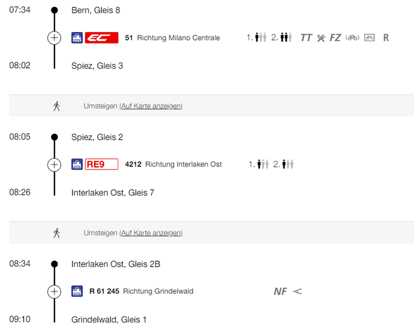This screenshot has height=332, width=414.
Task: Click the bicycle in parentheses icon
Action: [x=352, y=38]
